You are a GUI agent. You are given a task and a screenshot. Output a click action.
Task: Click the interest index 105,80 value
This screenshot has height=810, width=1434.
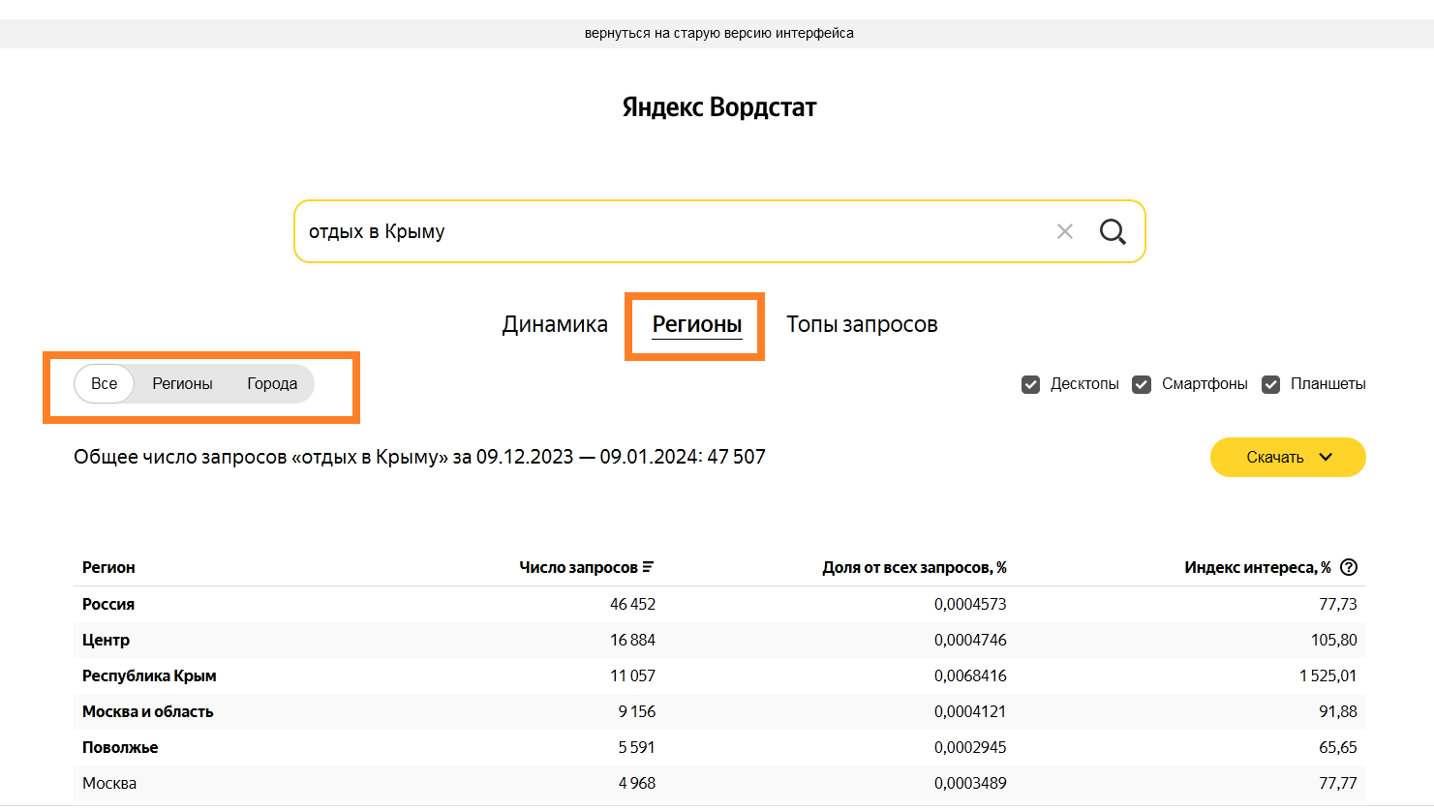[1333, 640]
